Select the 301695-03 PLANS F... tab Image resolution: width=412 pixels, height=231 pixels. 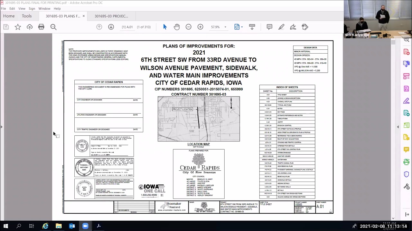click(x=63, y=16)
